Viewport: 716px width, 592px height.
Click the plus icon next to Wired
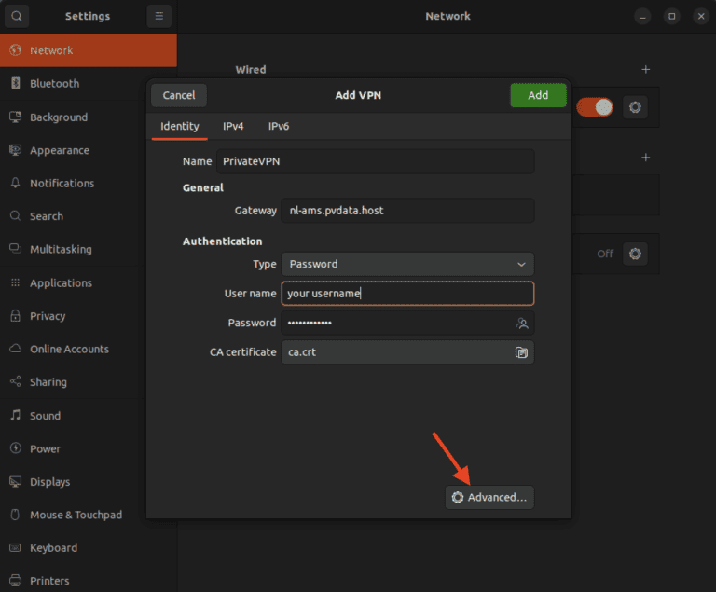[645, 70]
